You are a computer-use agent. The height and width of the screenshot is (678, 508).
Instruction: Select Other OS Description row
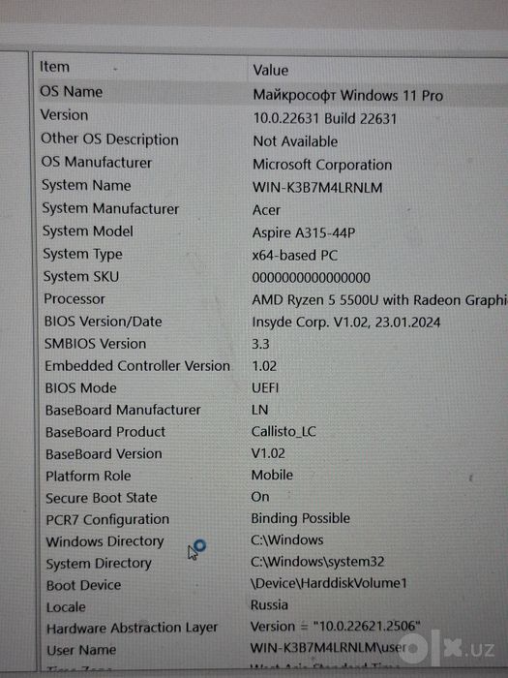[x=109, y=139]
